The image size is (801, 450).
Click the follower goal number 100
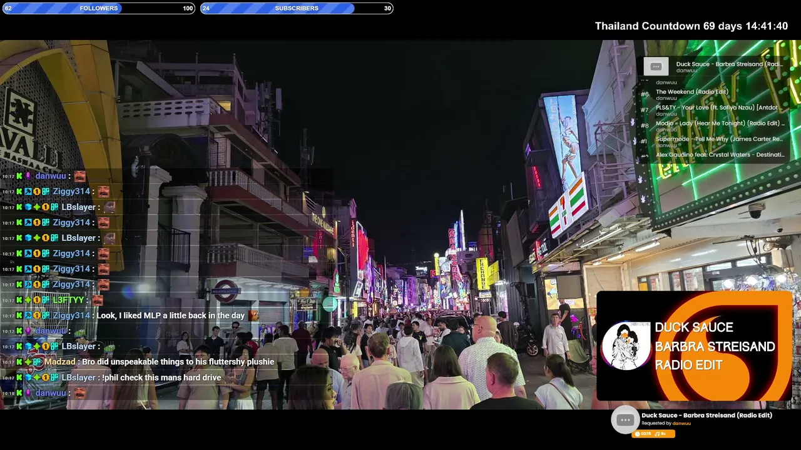coord(188,8)
